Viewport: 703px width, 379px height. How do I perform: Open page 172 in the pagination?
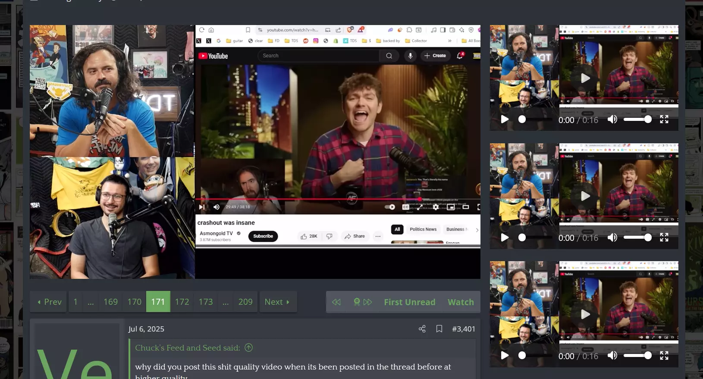click(x=182, y=302)
